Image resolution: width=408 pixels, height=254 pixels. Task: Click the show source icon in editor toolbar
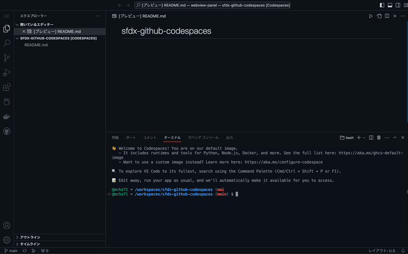point(379,16)
